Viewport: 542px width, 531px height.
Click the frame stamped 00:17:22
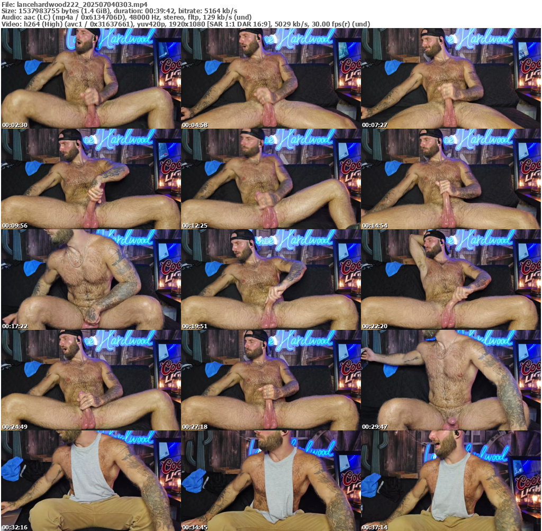tap(91, 280)
